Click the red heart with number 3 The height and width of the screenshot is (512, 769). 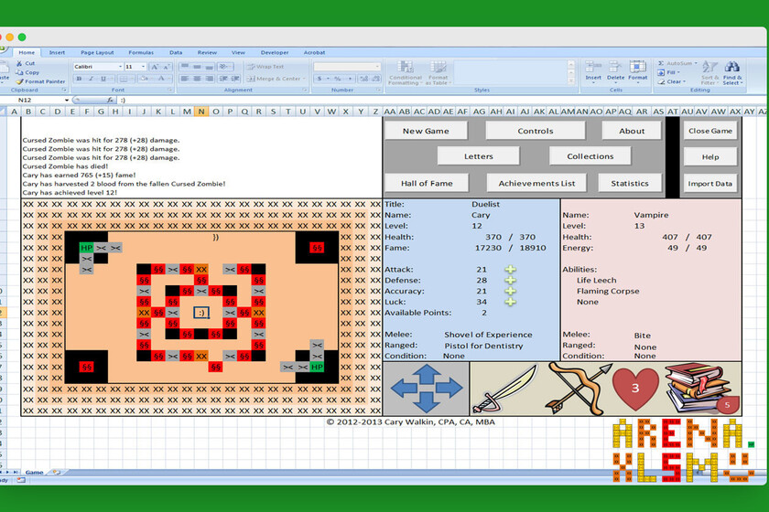[635, 388]
